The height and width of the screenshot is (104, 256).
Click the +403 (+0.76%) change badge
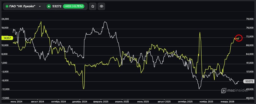75,6
